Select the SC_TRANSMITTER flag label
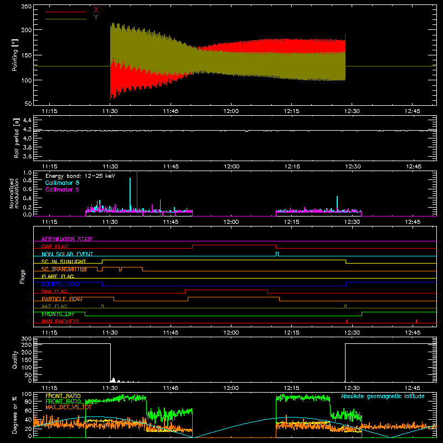443x443 pixels. point(64,269)
